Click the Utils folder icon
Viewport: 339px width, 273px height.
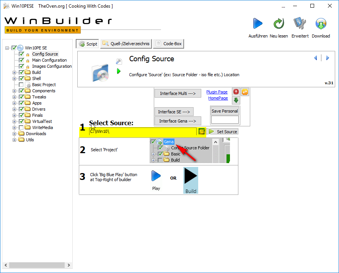[x=21, y=139]
